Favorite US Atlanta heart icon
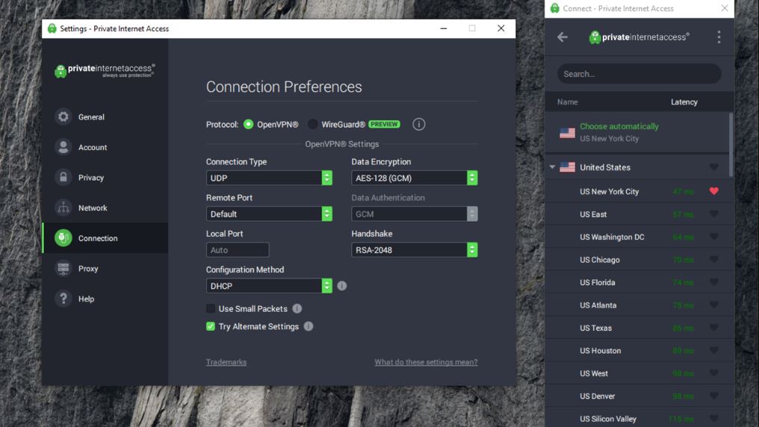The height and width of the screenshot is (427, 759). (714, 305)
